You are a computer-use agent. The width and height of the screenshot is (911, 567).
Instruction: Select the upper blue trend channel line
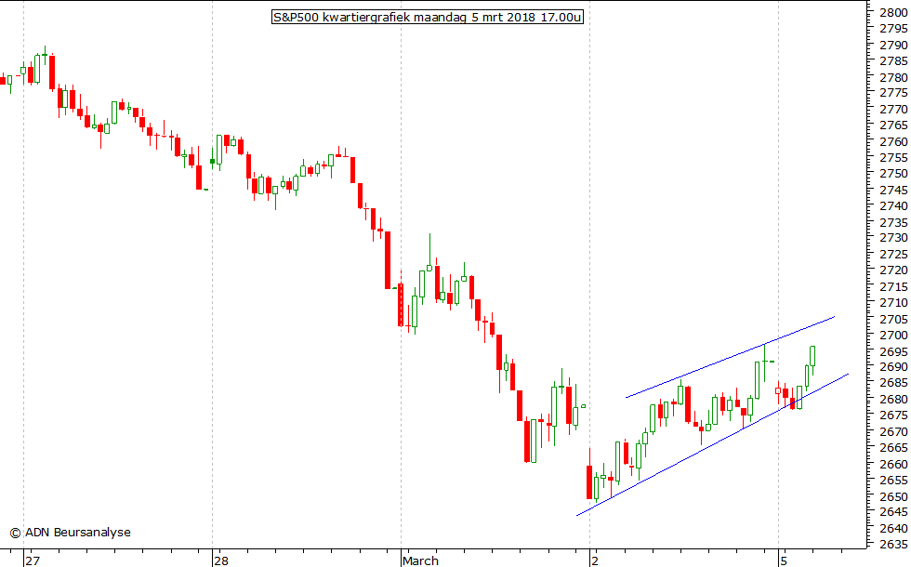point(730,357)
